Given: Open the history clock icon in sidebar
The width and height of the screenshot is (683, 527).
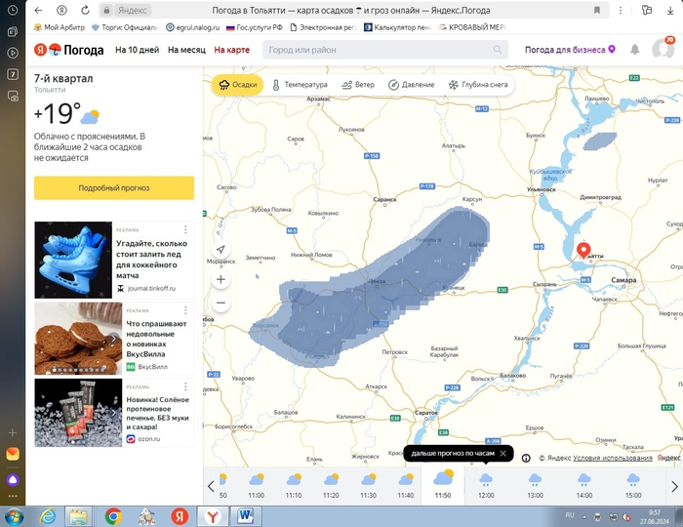Looking at the screenshot, I should pyautogui.click(x=13, y=10).
